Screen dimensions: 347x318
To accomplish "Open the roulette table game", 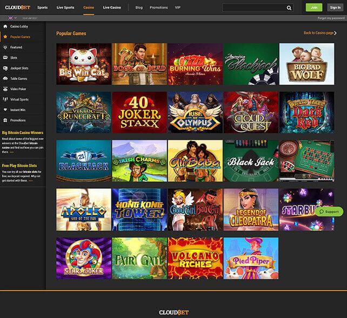I will click(x=306, y=161).
